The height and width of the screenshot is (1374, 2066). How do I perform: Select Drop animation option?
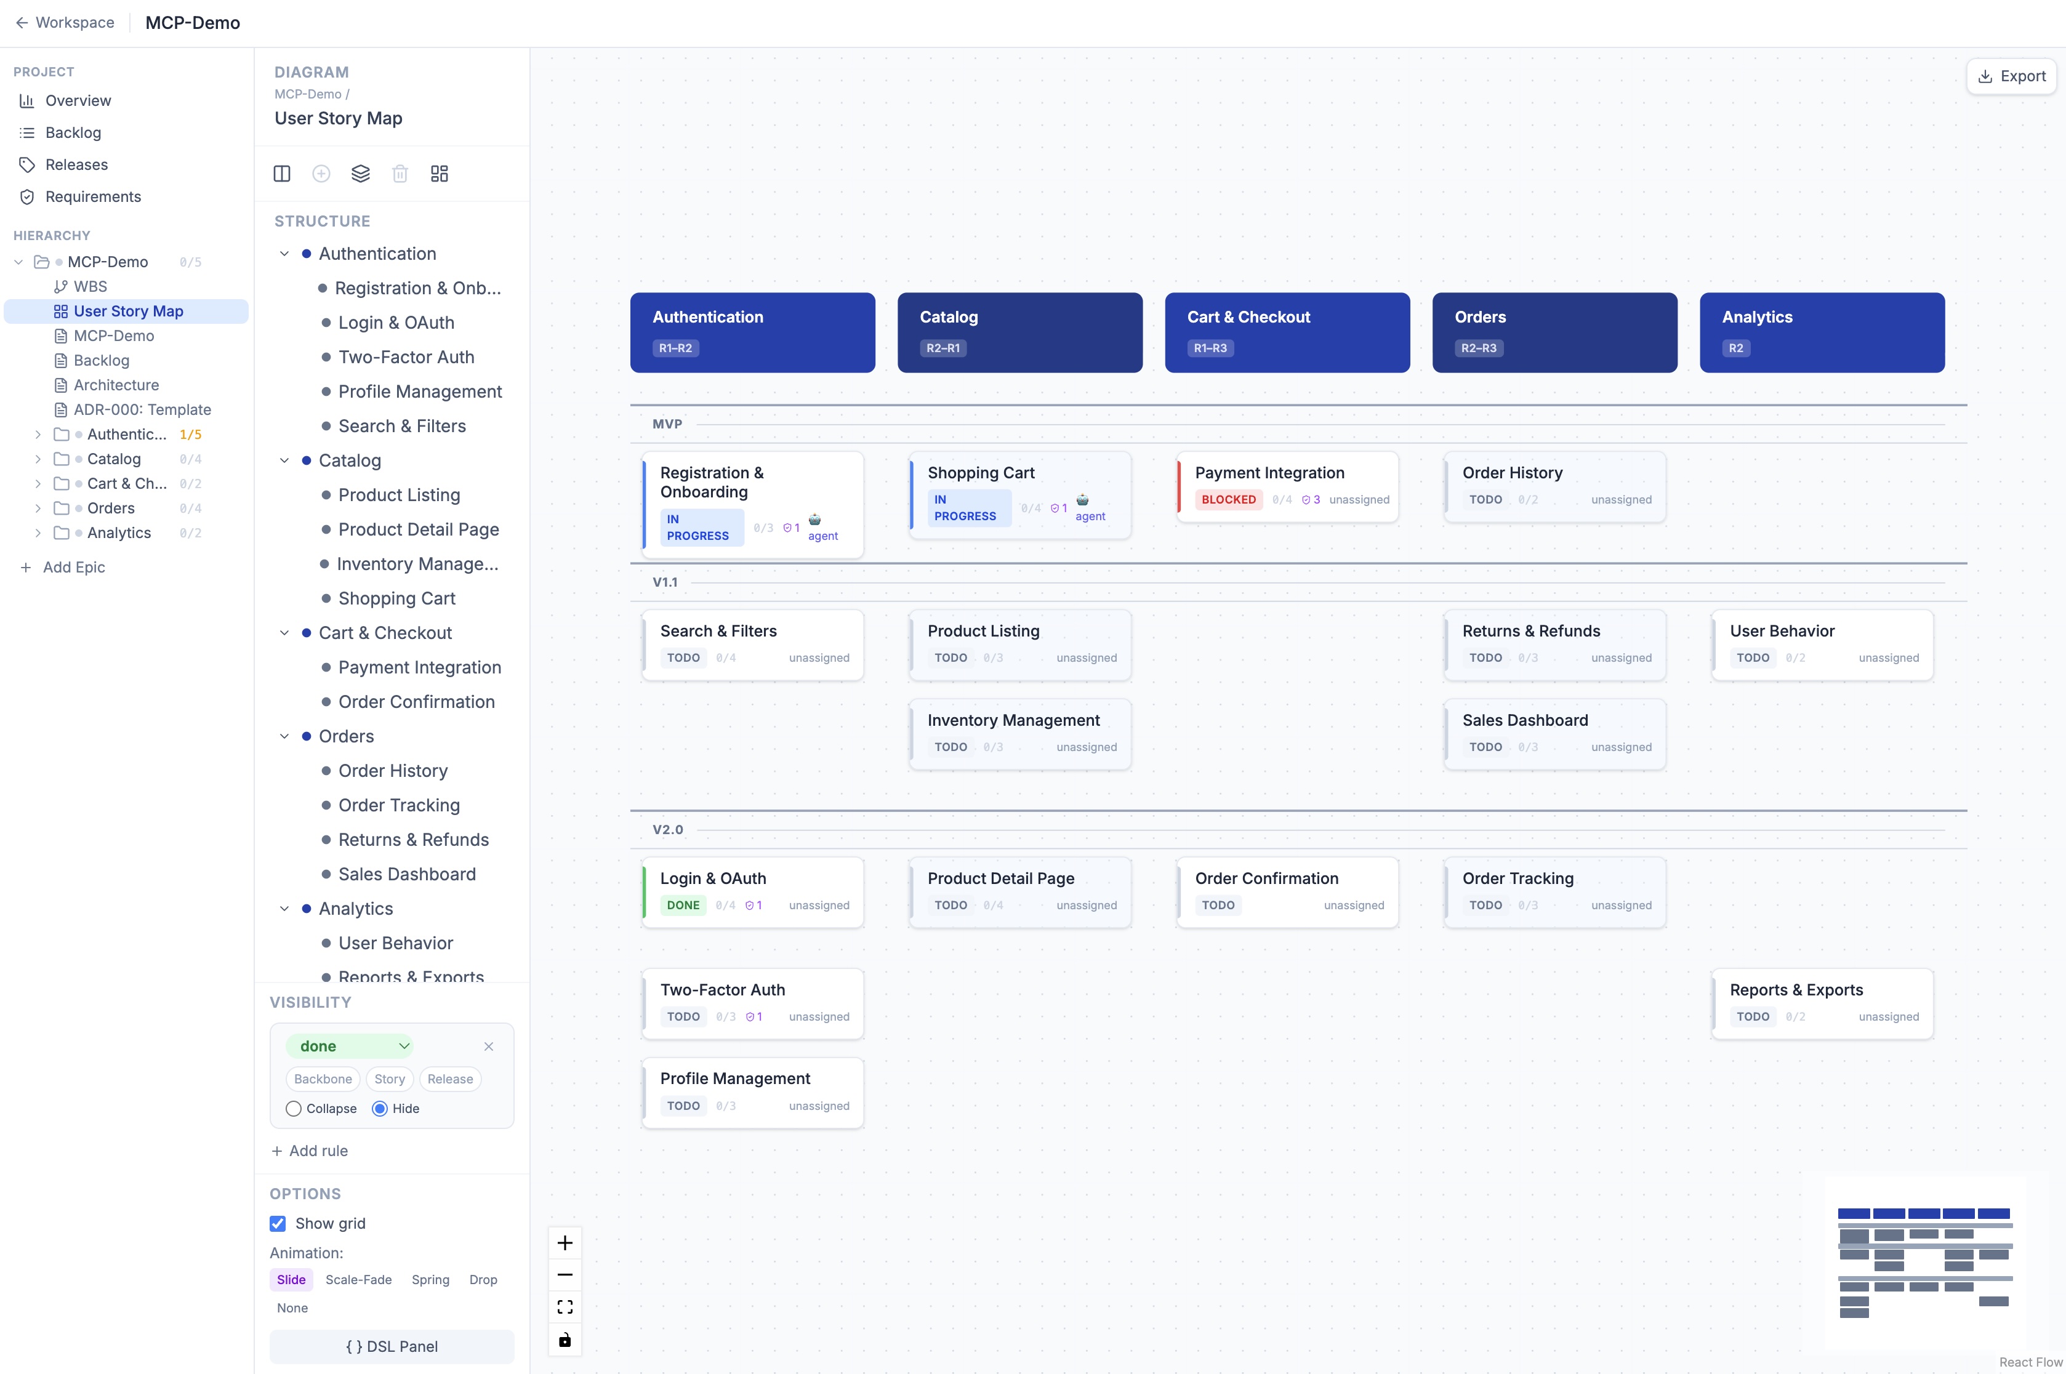pos(483,1279)
